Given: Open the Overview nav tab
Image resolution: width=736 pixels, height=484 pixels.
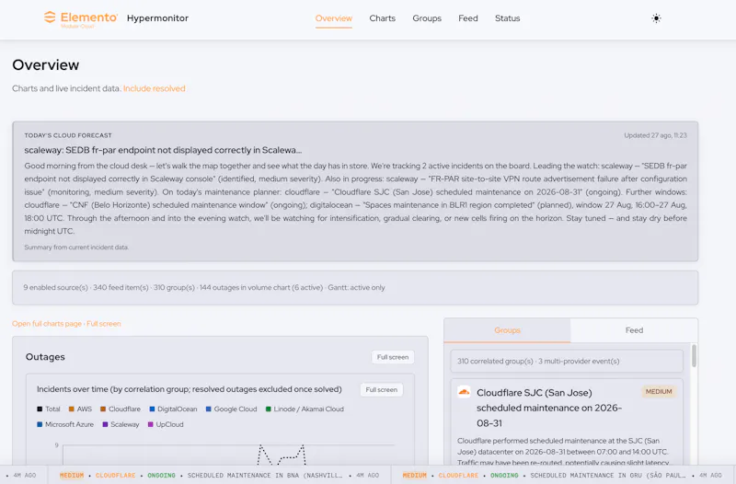Looking at the screenshot, I should coord(334,18).
